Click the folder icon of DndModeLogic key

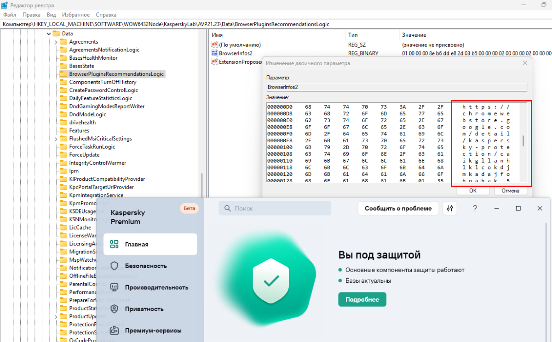pos(63,114)
